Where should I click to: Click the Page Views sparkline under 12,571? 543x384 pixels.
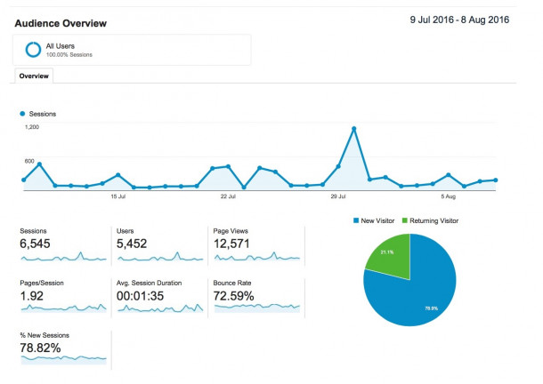click(x=256, y=258)
